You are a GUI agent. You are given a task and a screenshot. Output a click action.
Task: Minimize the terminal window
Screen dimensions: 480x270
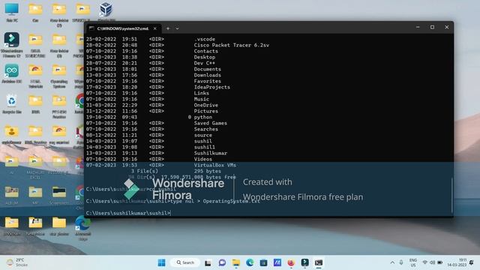pyautogui.click(x=418, y=27)
